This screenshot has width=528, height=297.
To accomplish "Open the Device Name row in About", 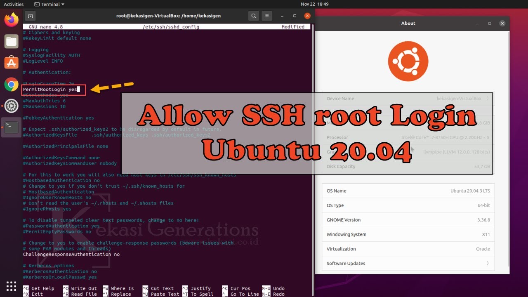I will [x=408, y=99].
